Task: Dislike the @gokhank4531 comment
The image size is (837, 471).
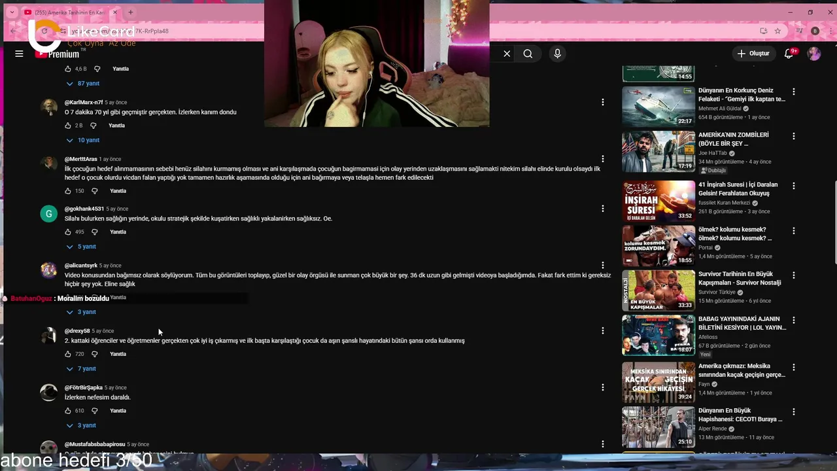Action: 95,232
